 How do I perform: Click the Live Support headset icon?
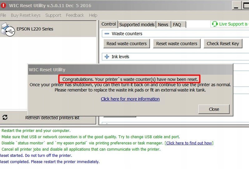(x=215, y=24)
